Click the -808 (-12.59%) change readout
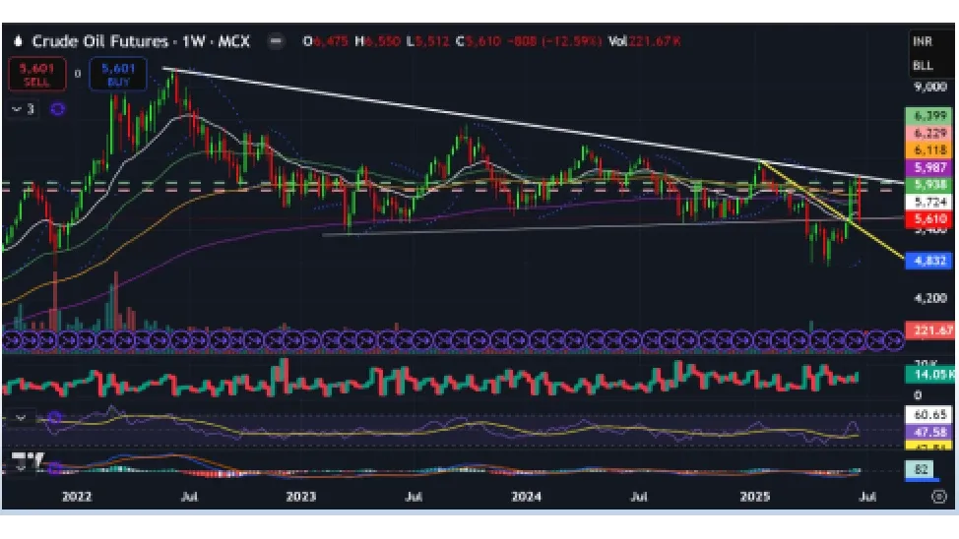 [554, 41]
